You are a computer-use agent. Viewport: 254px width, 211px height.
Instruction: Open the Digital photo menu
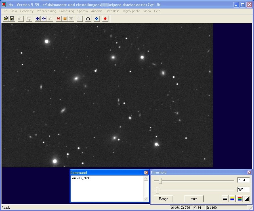(131, 11)
